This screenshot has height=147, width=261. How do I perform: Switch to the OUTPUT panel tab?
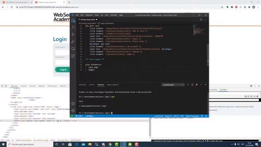pyautogui.click(x=91, y=85)
